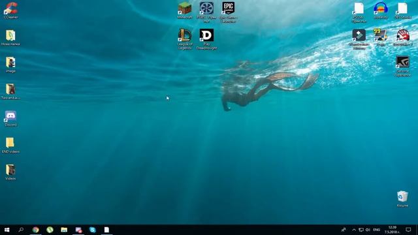
Task: Open the image folder on desktop
Action: [10, 65]
